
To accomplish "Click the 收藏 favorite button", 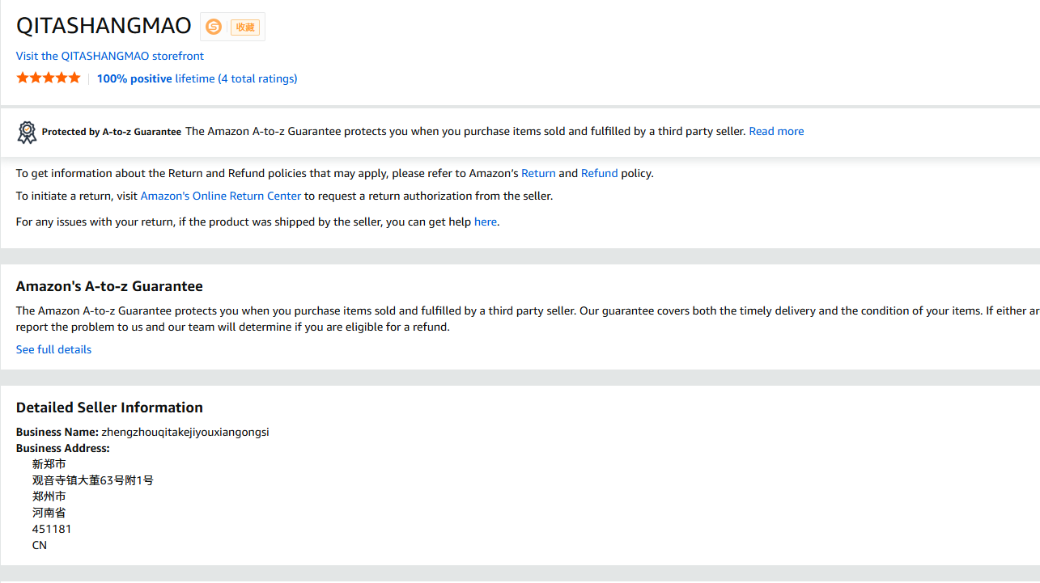I will coord(244,27).
